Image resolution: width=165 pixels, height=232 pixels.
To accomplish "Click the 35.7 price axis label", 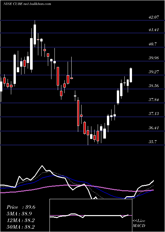I will pyautogui.click(x=152, y=142).
